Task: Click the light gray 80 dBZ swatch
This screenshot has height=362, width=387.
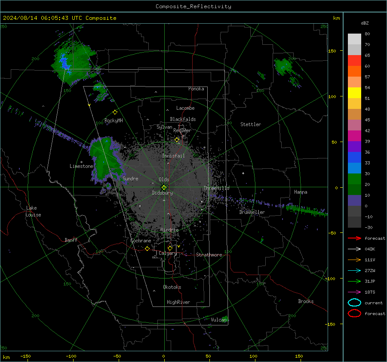Action: 354,39
